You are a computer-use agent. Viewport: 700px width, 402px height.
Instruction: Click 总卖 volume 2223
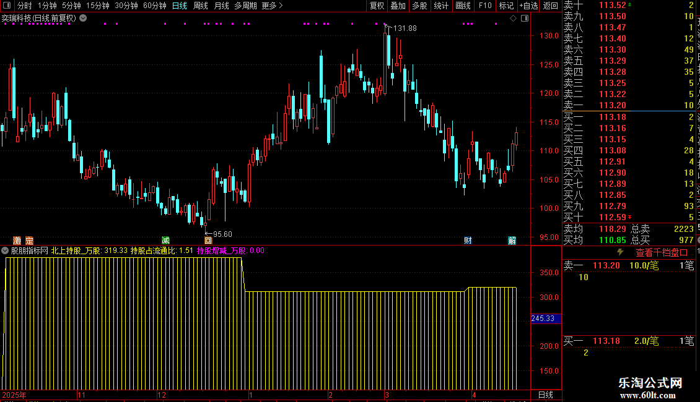coord(684,229)
